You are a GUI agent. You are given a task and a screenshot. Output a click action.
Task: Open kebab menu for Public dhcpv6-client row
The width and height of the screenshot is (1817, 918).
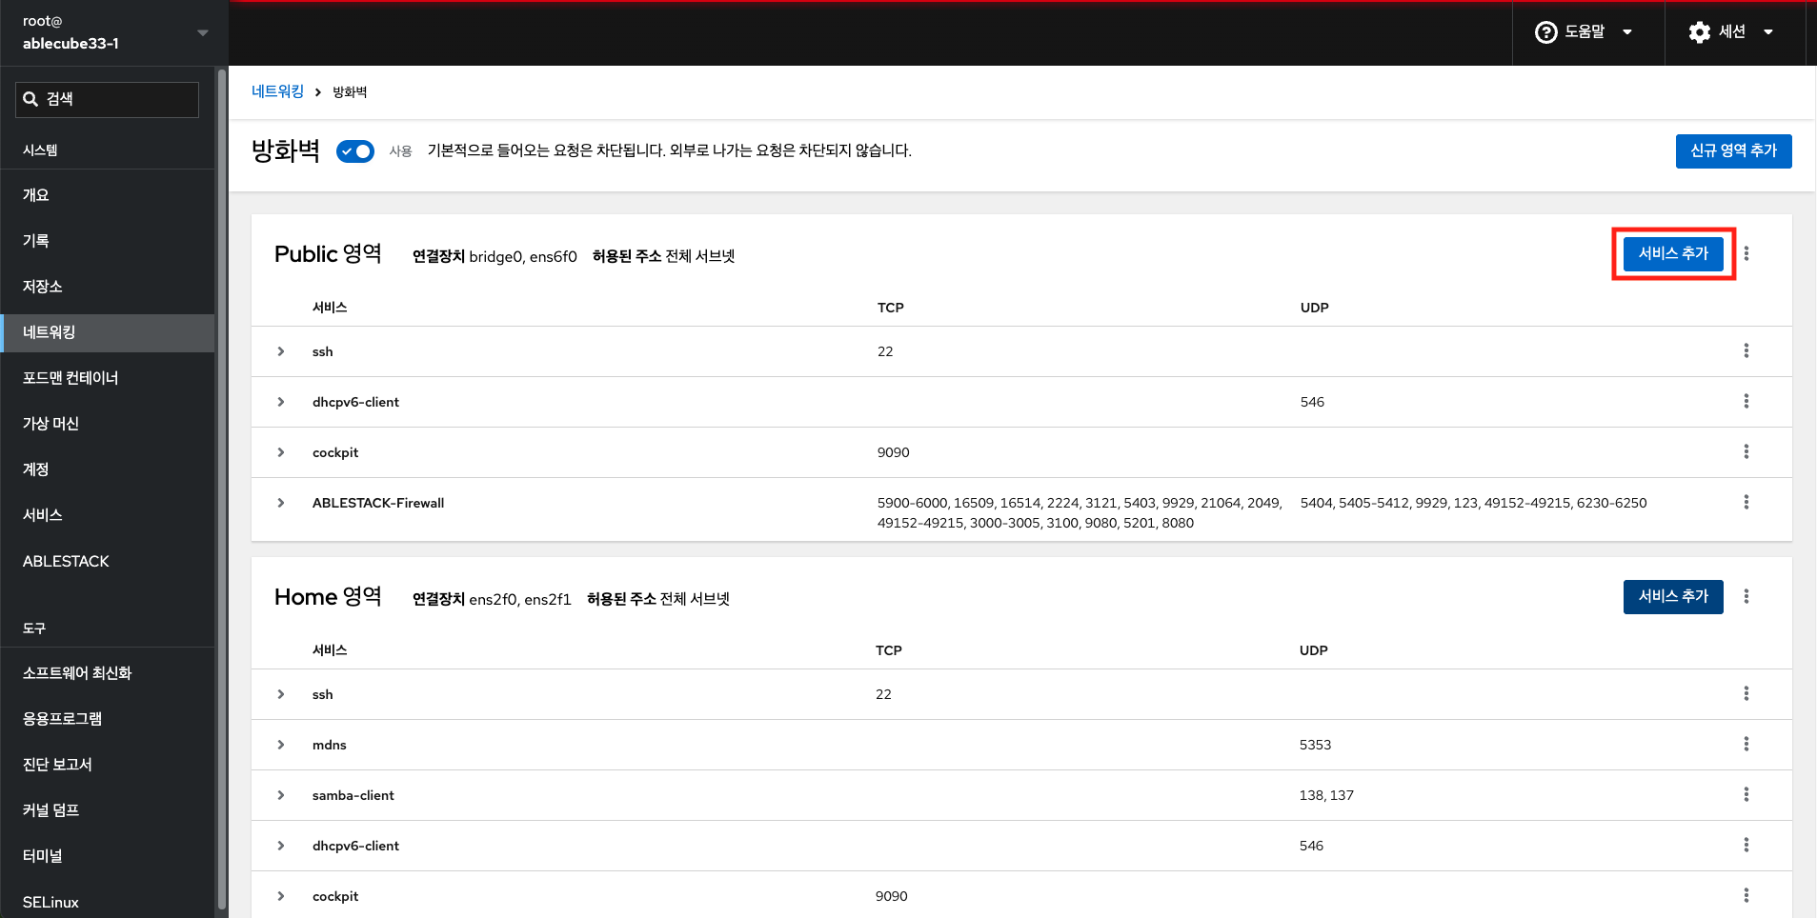pos(1746,401)
